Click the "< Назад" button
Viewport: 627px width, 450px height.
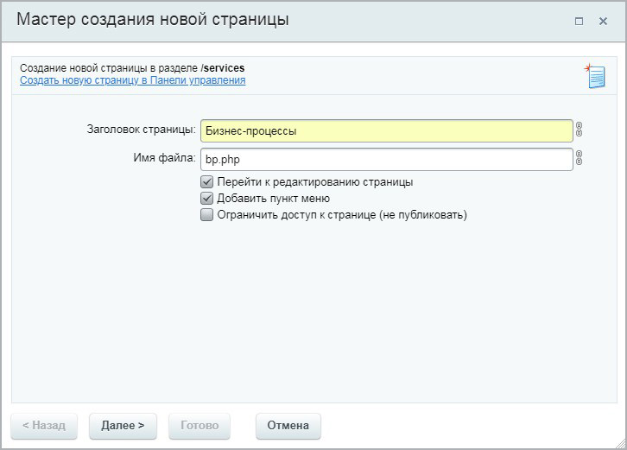43,426
